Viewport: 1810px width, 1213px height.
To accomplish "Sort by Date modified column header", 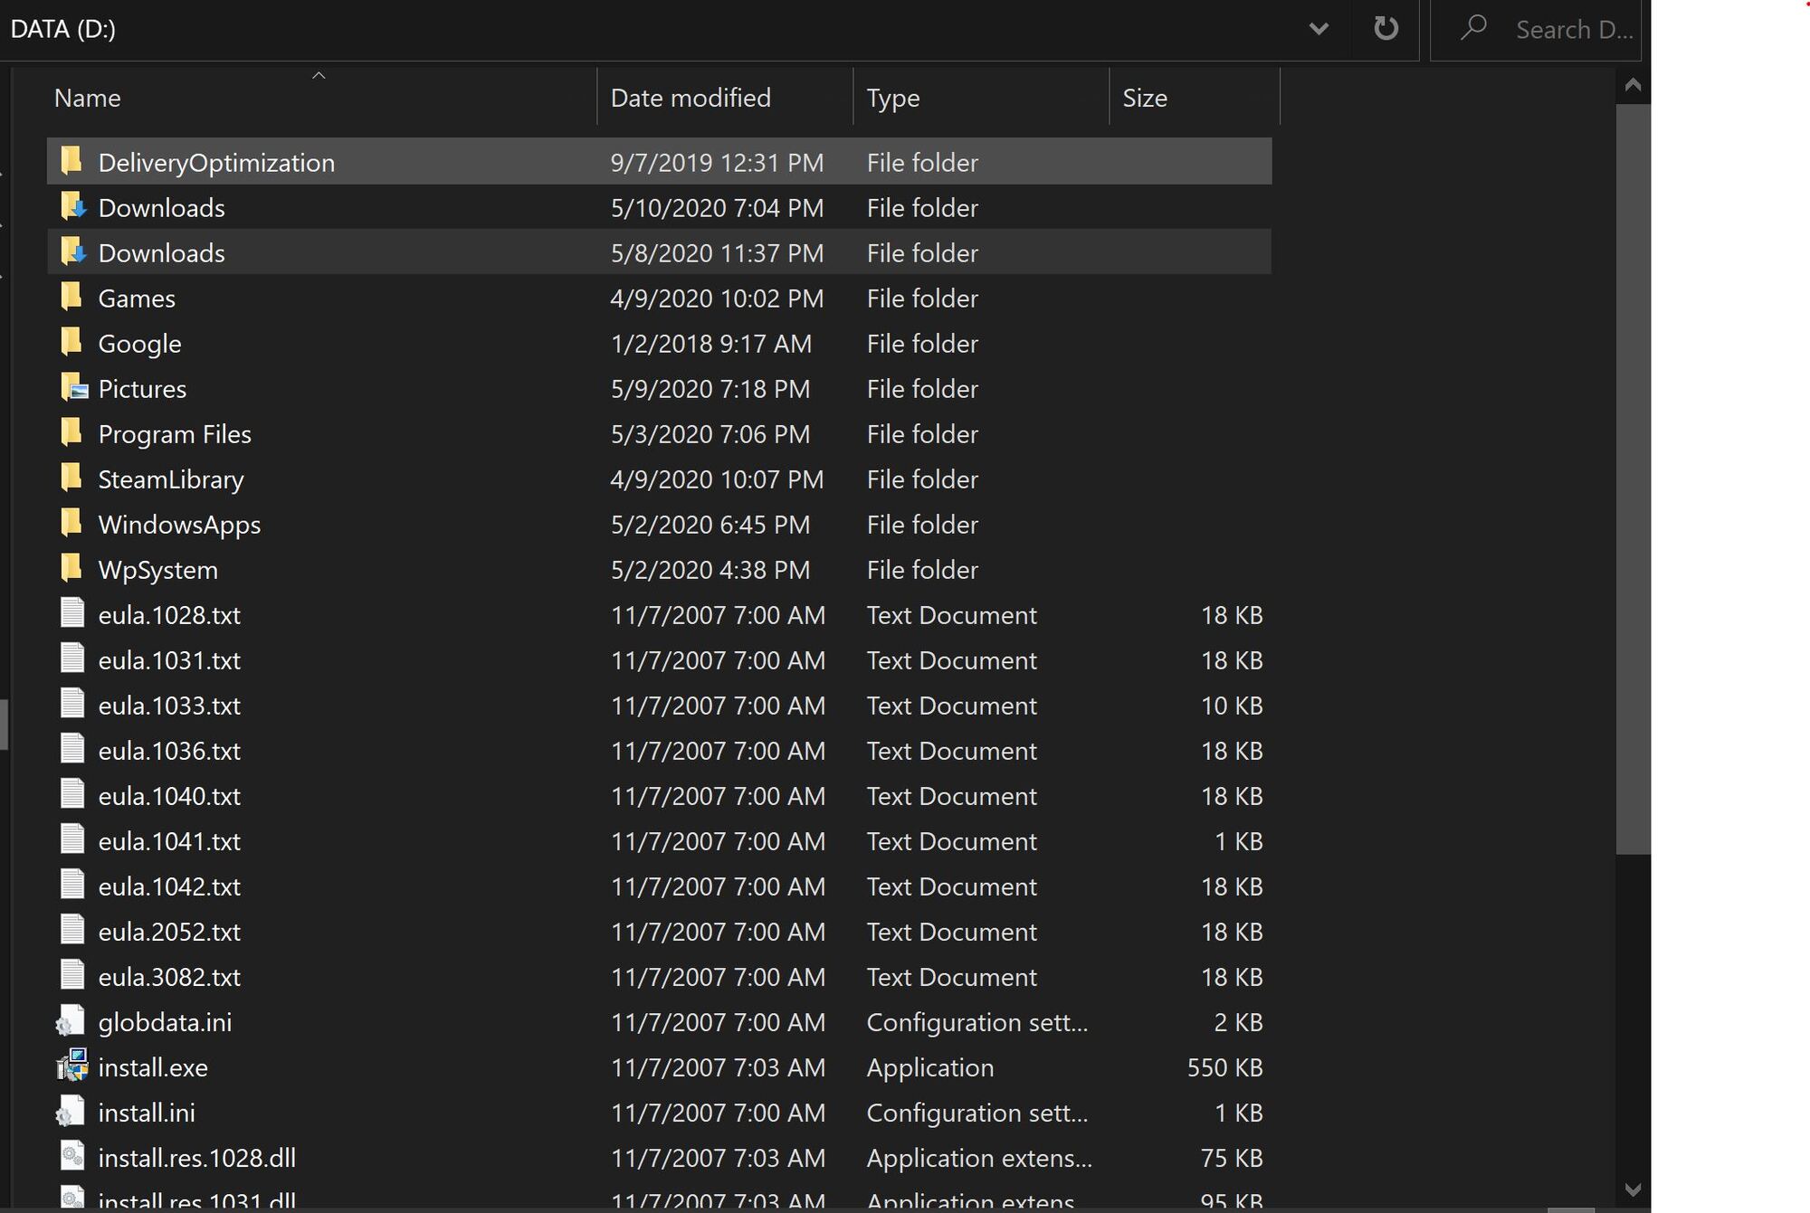I will pos(691,98).
